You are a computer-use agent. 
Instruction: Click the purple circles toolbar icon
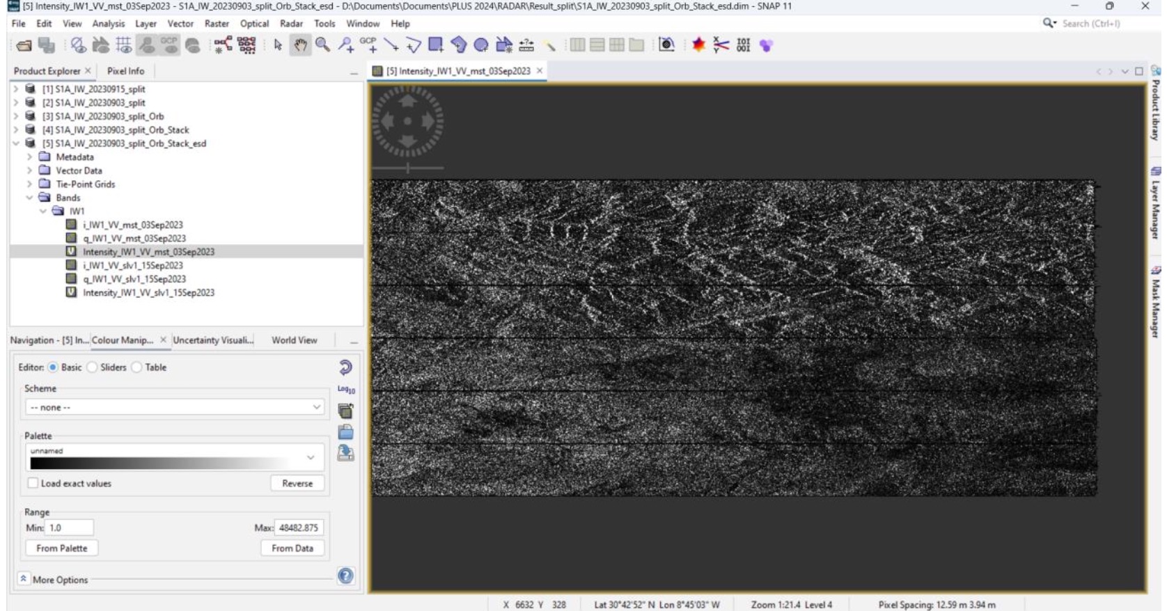(x=766, y=46)
